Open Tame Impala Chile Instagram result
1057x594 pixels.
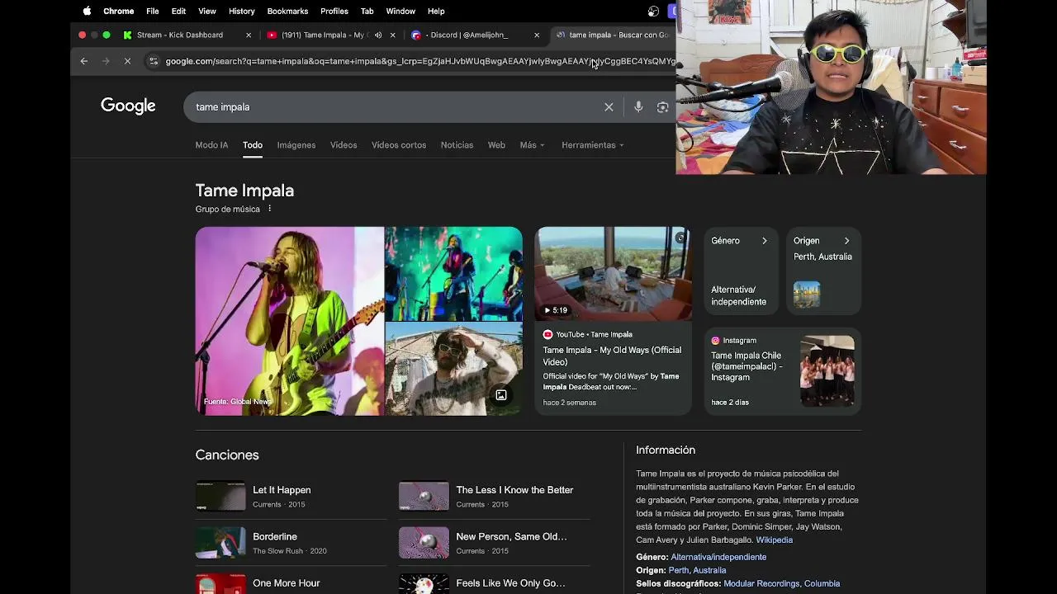pyautogui.click(x=747, y=366)
